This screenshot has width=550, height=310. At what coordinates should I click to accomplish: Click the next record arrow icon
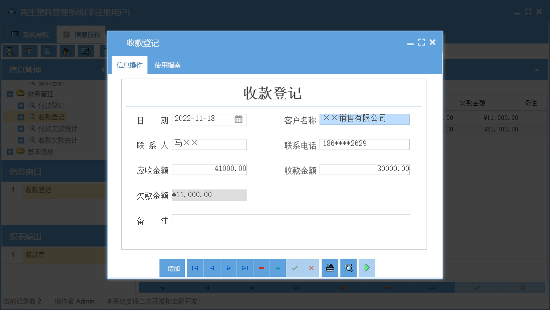228,267
